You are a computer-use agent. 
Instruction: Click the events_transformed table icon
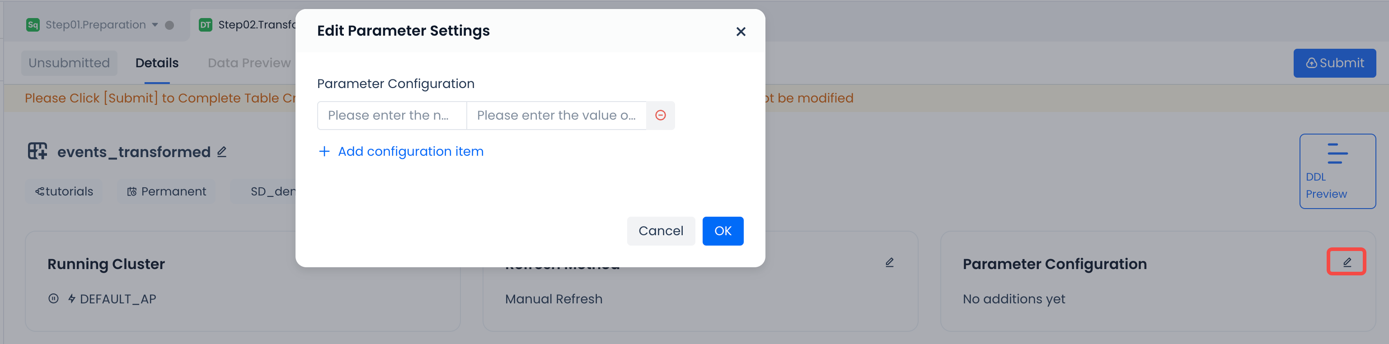click(x=37, y=151)
